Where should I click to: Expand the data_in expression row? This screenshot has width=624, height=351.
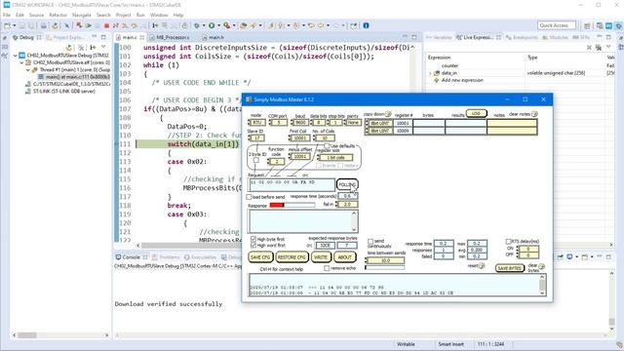pyautogui.click(x=430, y=73)
